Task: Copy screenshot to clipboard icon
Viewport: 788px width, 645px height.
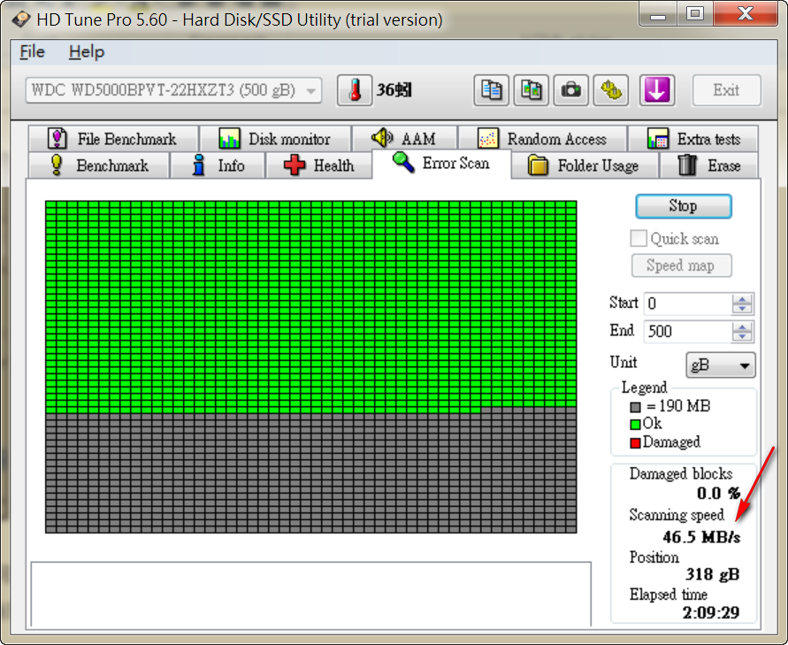Action: click(531, 90)
